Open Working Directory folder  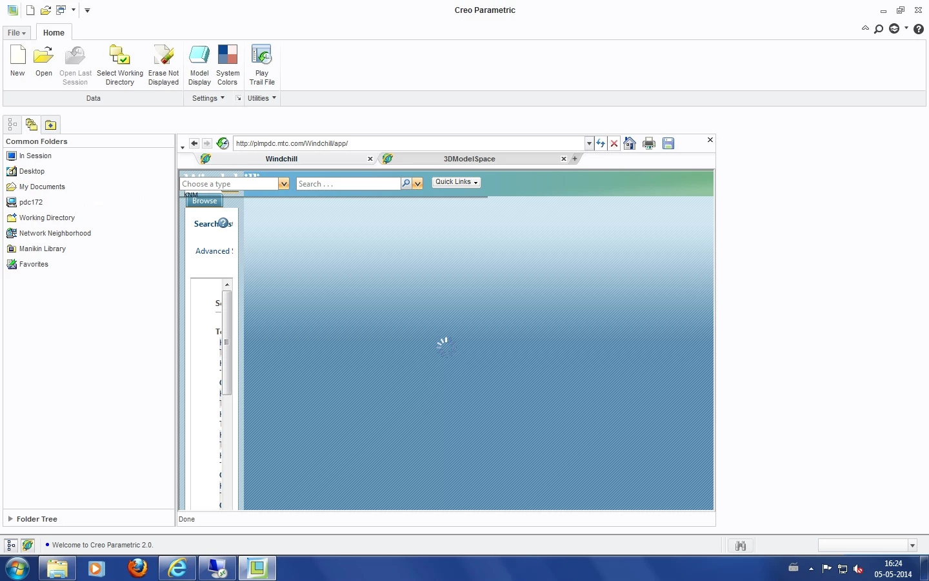pyautogui.click(x=41, y=218)
